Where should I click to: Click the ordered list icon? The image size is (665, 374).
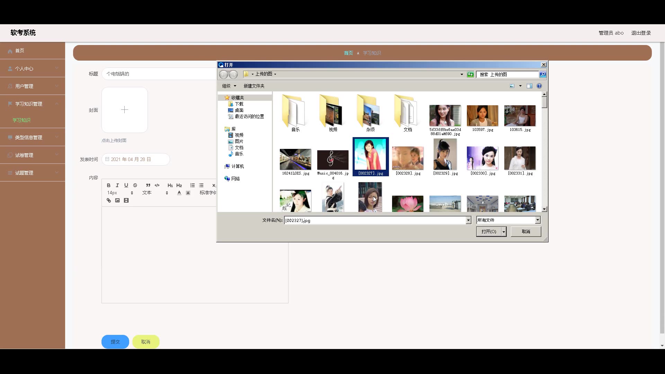(x=193, y=185)
